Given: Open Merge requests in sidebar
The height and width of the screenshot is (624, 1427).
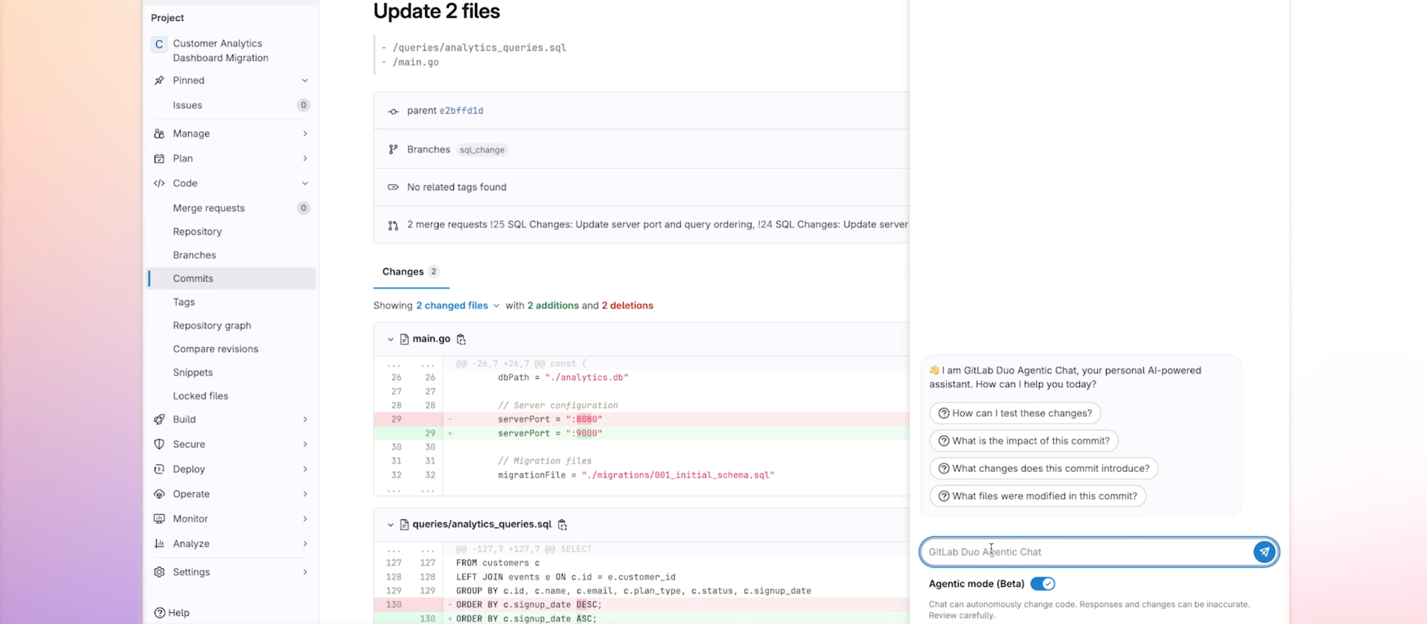Looking at the screenshot, I should (232, 208).
